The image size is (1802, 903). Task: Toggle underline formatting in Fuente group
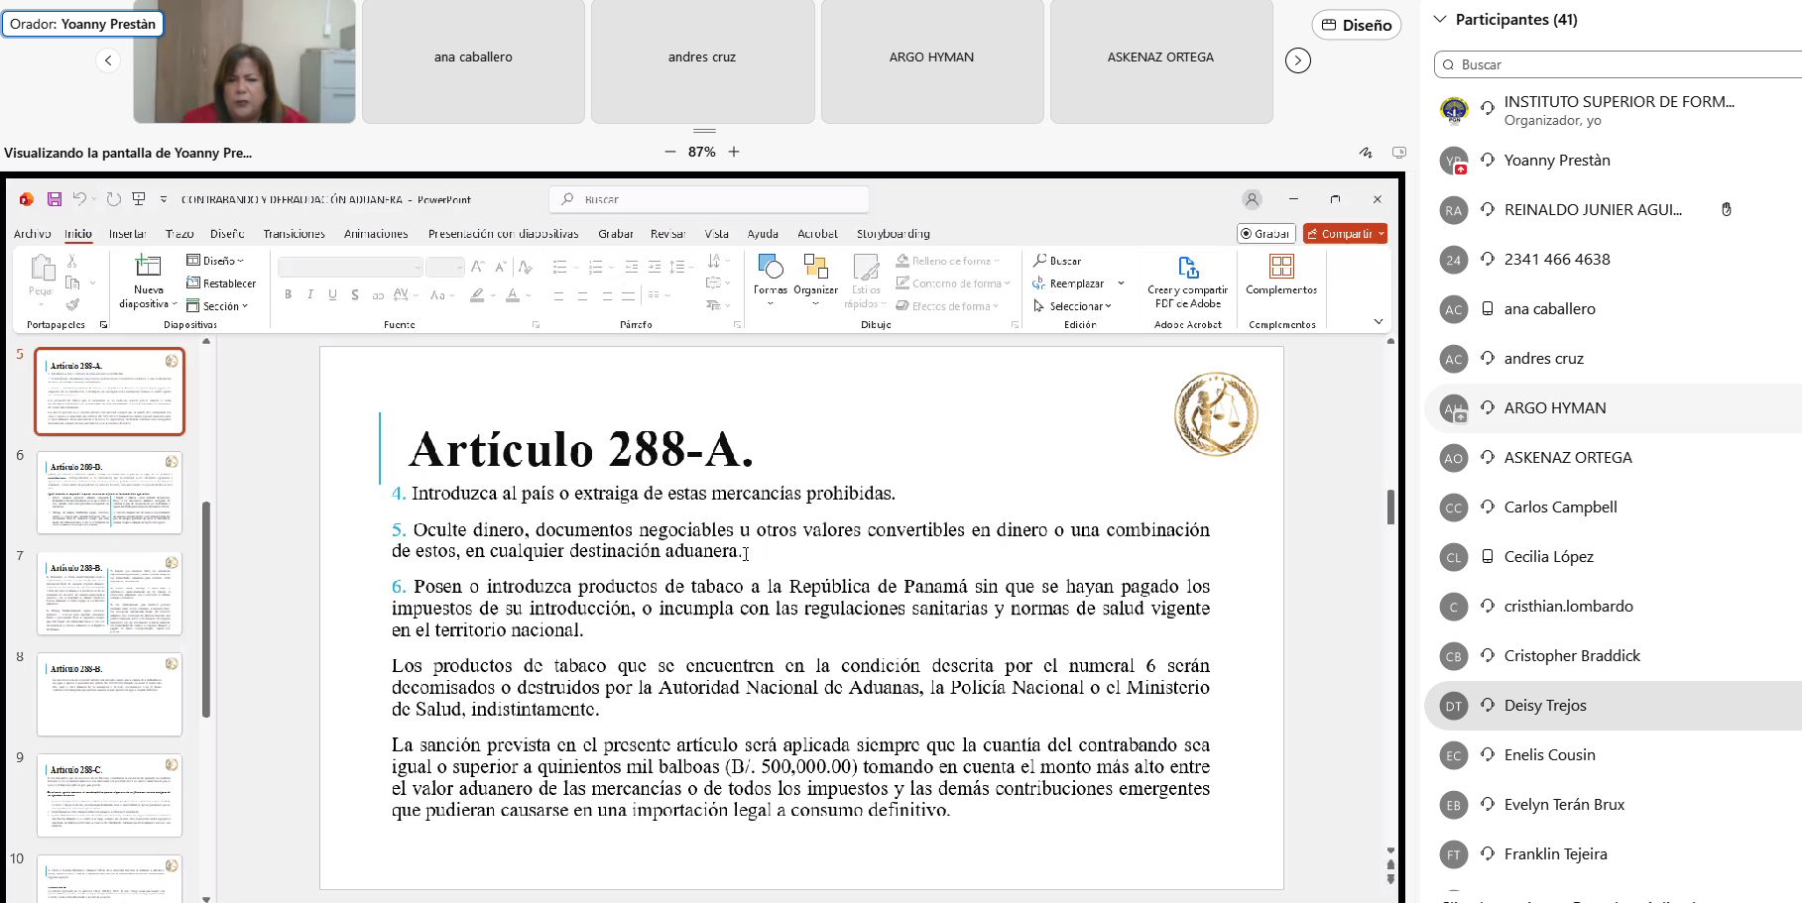click(332, 294)
